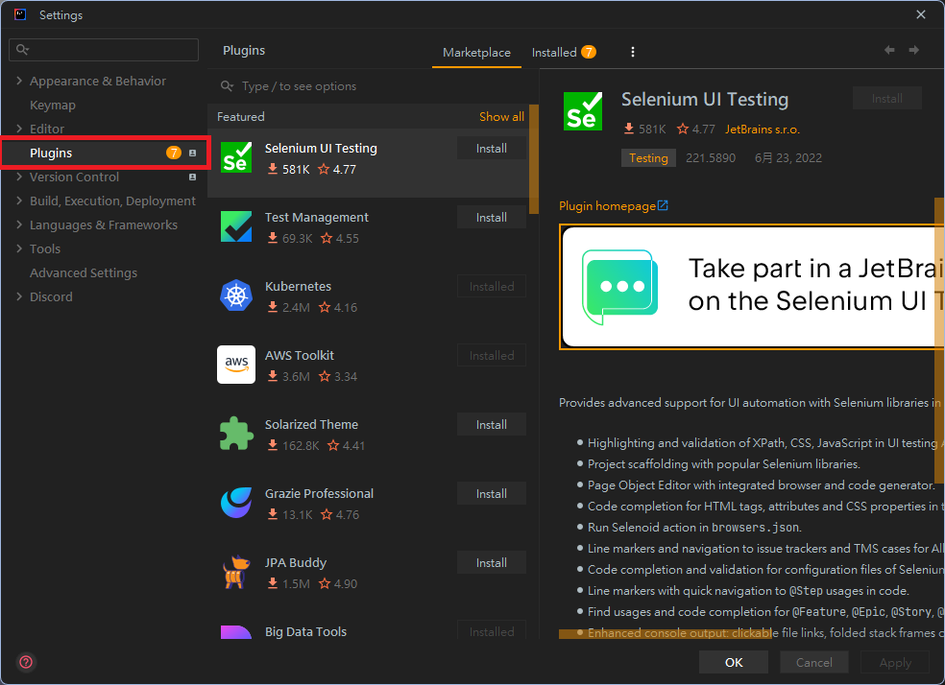Click the JPA Buddy dog icon
The image size is (945, 685).
[236, 572]
